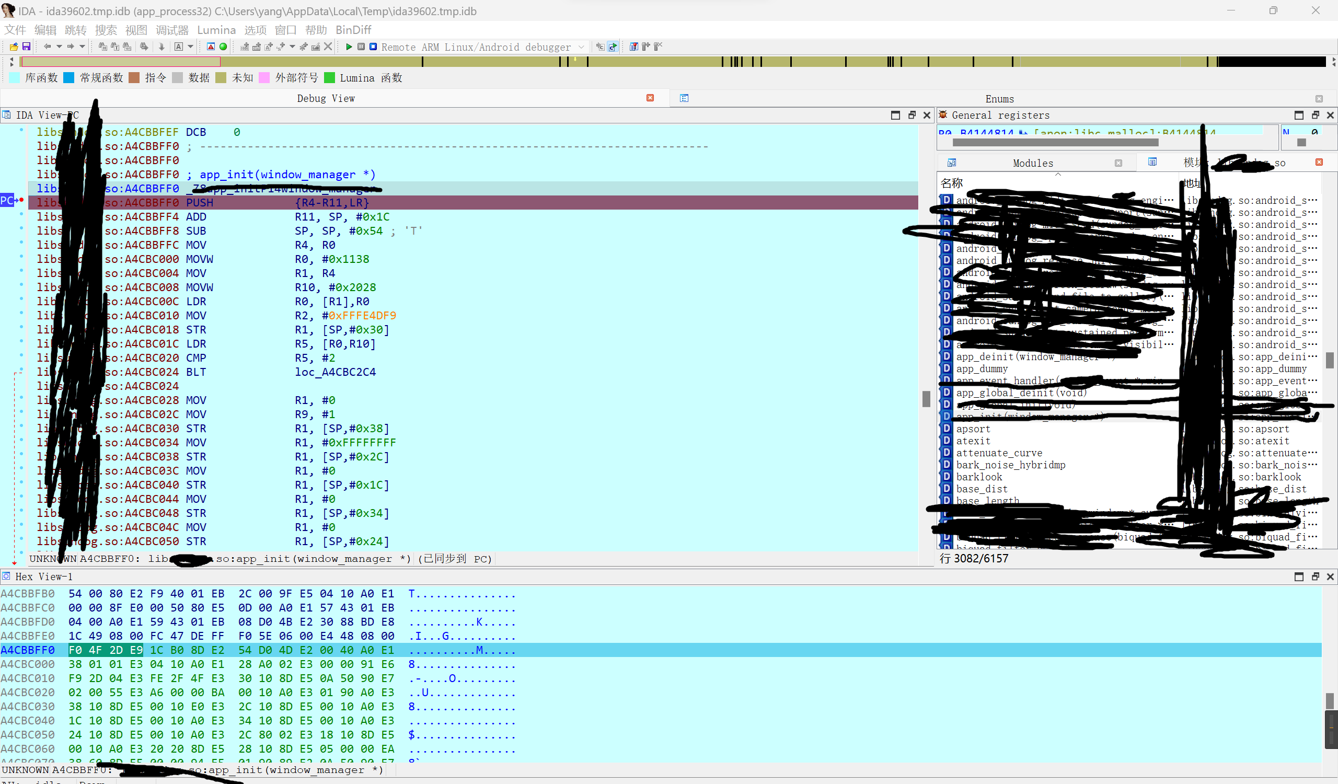Screen dimensions: 1338x784
Task: Click the Open file icon
Action: 14,47
